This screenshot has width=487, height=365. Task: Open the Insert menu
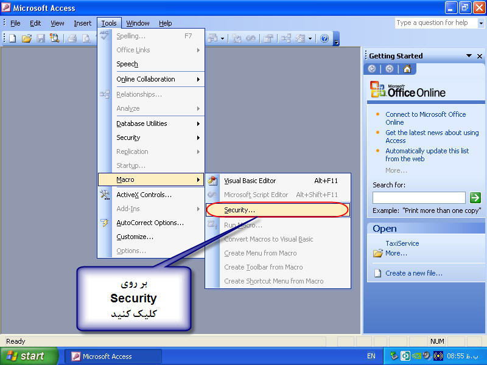[83, 23]
